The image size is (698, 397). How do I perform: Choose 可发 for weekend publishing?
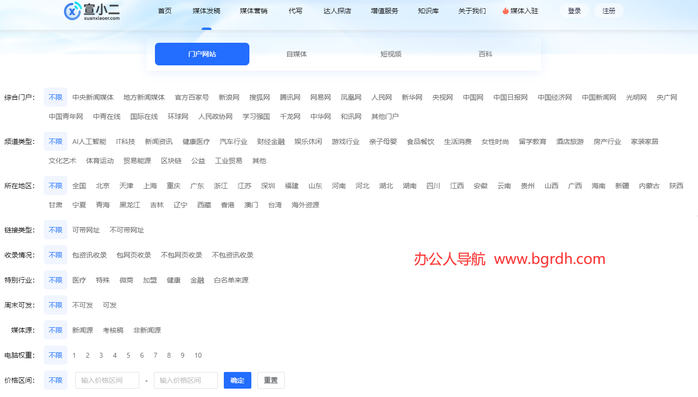coord(110,305)
